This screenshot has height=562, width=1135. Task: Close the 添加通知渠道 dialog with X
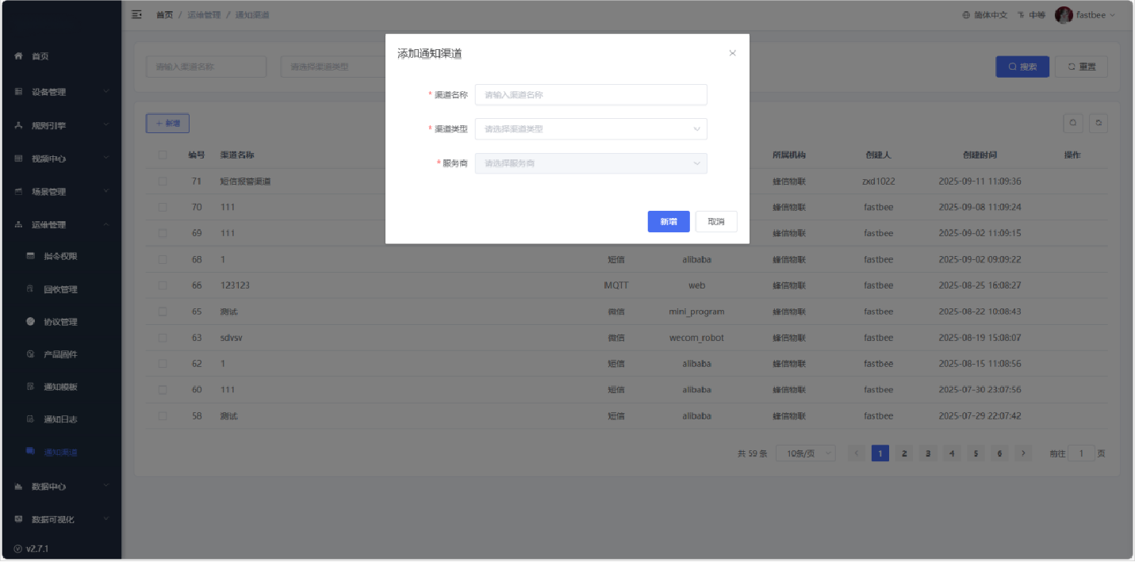point(732,53)
